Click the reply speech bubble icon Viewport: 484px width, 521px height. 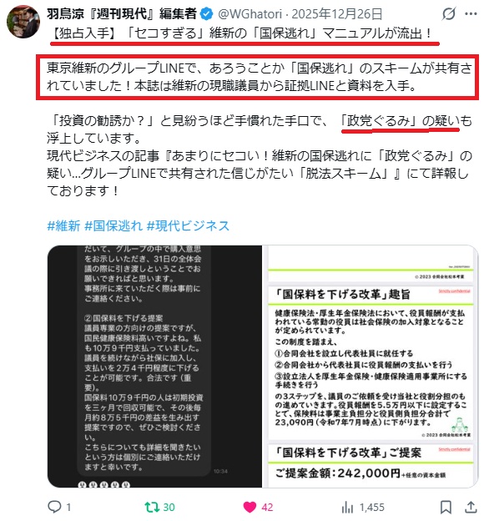pos(54,507)
